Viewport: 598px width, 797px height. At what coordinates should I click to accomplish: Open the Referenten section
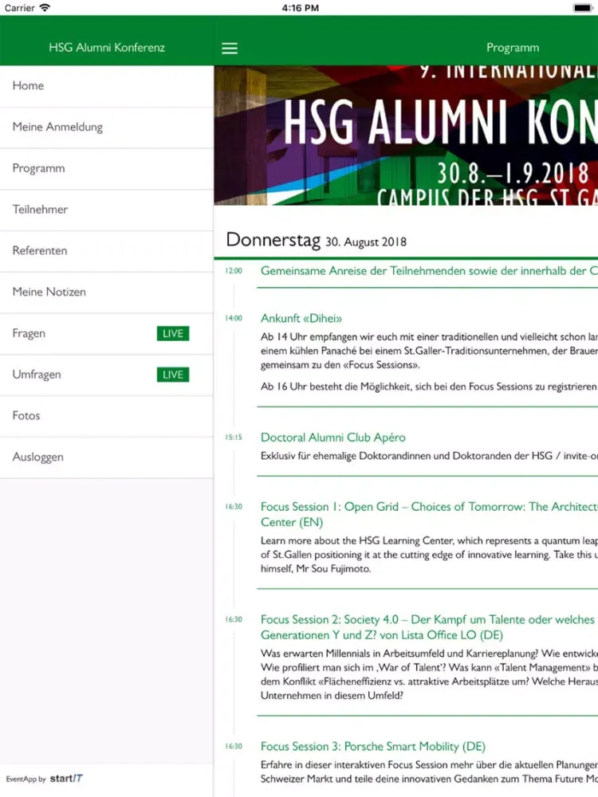click(x=107, y=251)
